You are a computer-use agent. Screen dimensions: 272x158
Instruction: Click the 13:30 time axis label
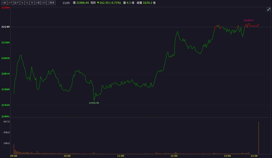point(254,156)
